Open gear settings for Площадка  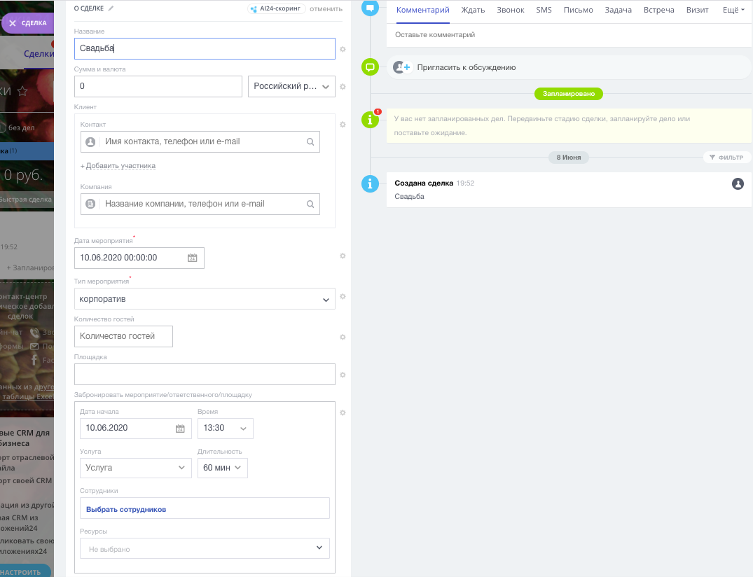click(343, 375)
